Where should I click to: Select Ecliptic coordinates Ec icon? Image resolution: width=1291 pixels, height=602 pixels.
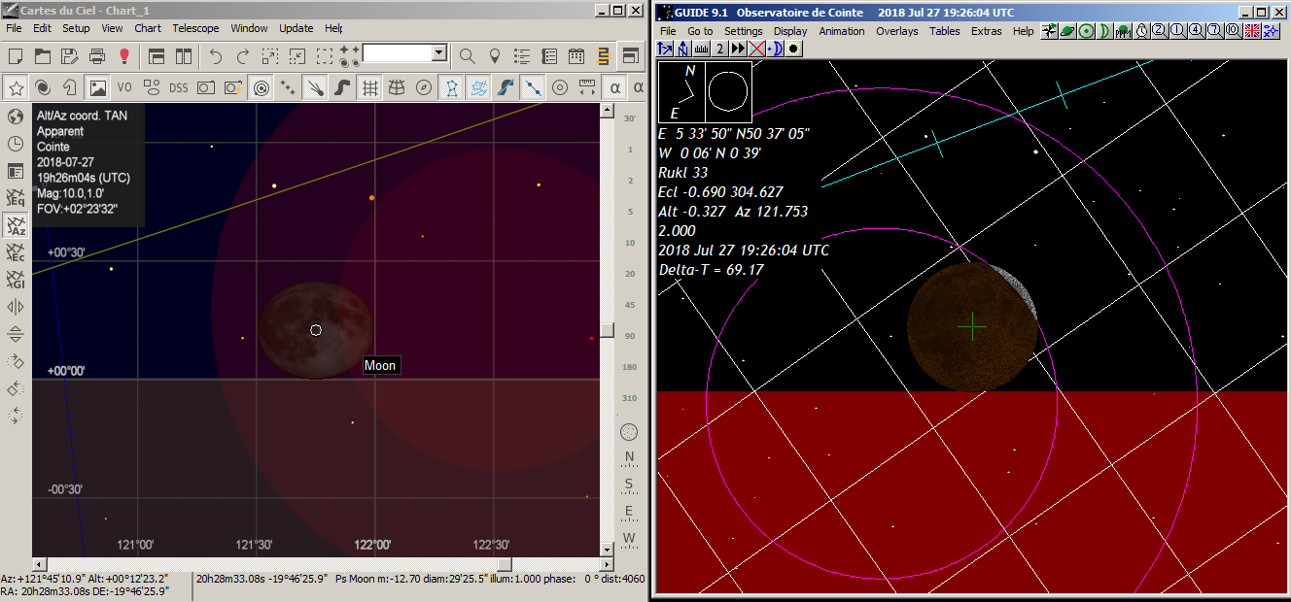[16, 252]
